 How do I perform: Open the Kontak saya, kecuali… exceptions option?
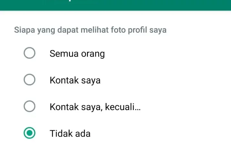coord(95,107)
